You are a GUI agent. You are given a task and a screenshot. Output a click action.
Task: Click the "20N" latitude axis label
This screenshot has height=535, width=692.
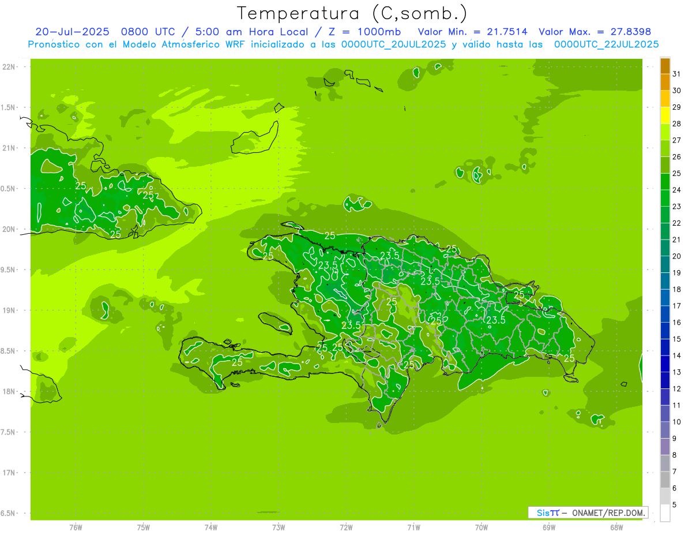click(x=9, y=229)
